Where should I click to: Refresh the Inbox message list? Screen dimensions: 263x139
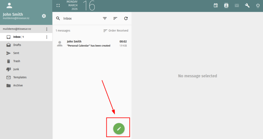pos(126,18)
